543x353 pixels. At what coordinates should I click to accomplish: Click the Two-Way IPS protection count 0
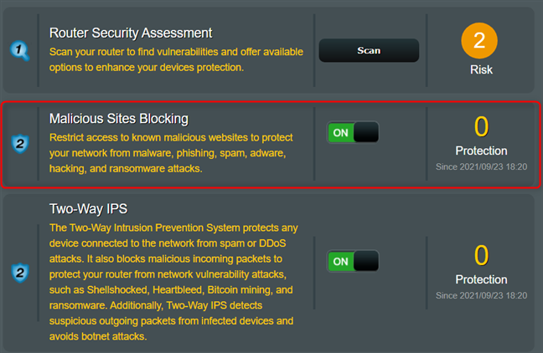click(481, 255)
